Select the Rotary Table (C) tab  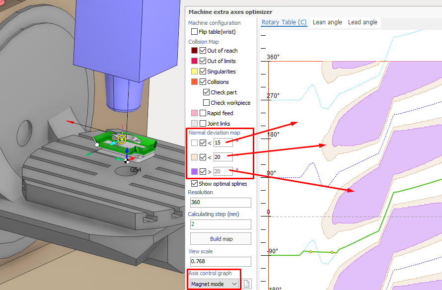pos(285,22)
